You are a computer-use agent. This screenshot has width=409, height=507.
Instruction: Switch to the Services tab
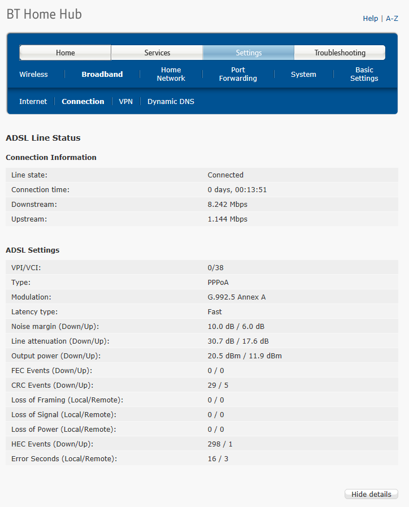(x=157, y=53)
